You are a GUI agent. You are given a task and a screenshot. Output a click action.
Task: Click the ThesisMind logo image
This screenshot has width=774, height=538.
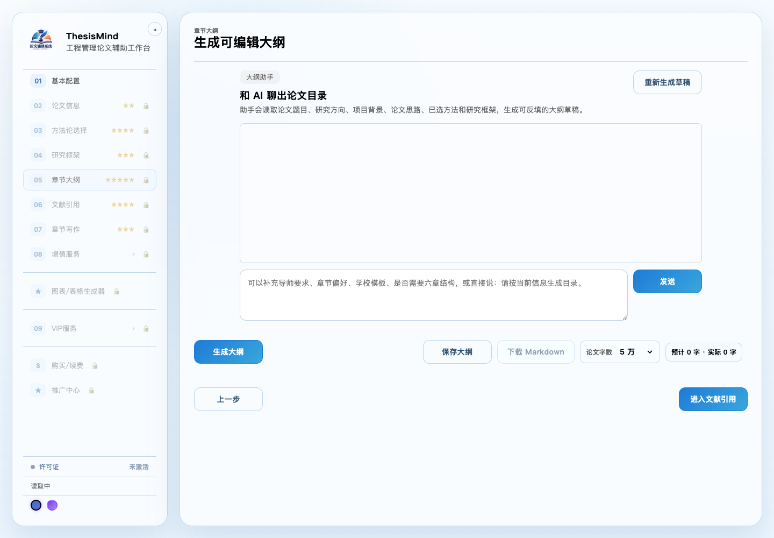41,40
